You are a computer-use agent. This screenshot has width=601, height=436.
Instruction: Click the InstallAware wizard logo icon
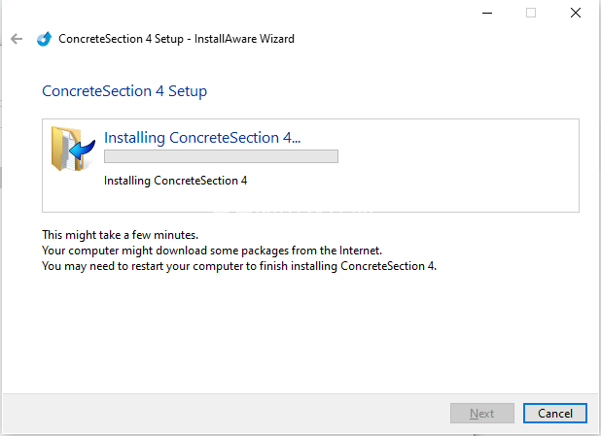(44, 39)
